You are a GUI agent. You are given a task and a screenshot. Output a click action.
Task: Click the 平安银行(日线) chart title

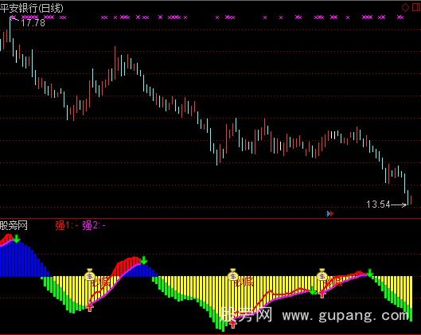[x=32, y=8]
